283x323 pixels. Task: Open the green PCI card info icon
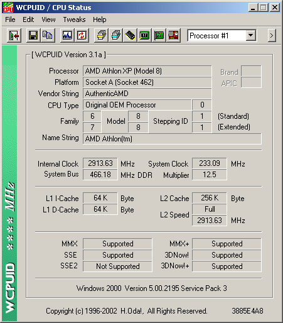159,35
